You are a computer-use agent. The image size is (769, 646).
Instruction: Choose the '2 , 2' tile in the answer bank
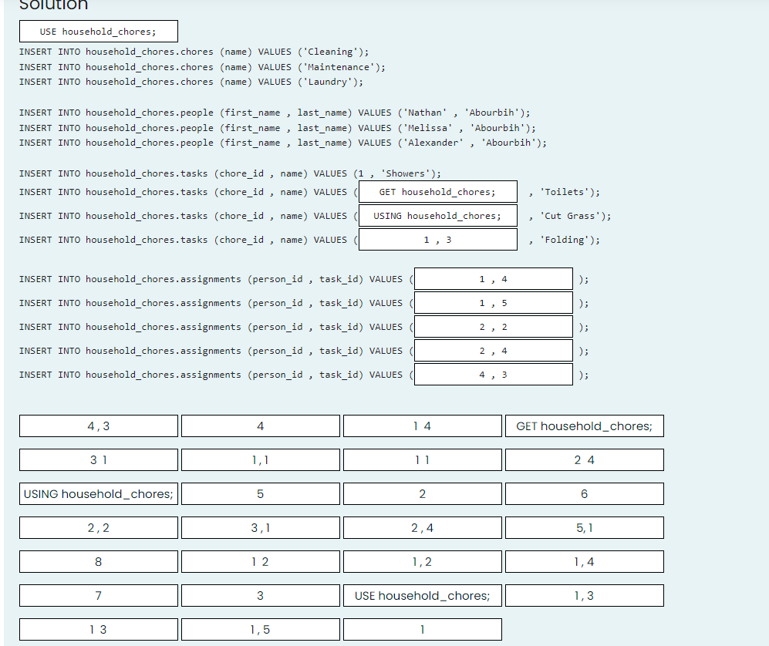(x=99, y=527)
